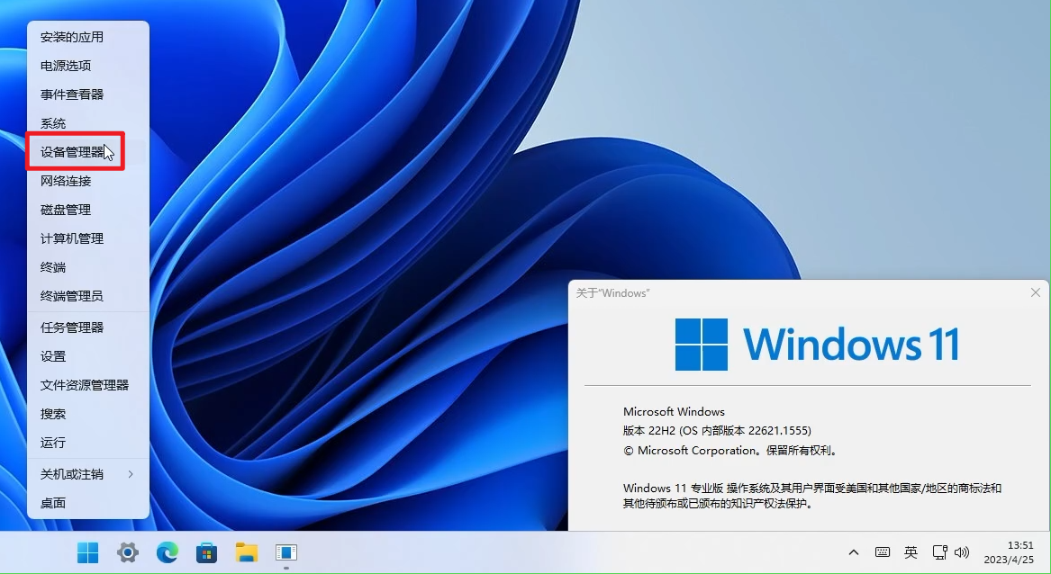Viewport: 1051px width, 574px height.
Task: Open network status tray icon
Action: click(x=939, y=552)
